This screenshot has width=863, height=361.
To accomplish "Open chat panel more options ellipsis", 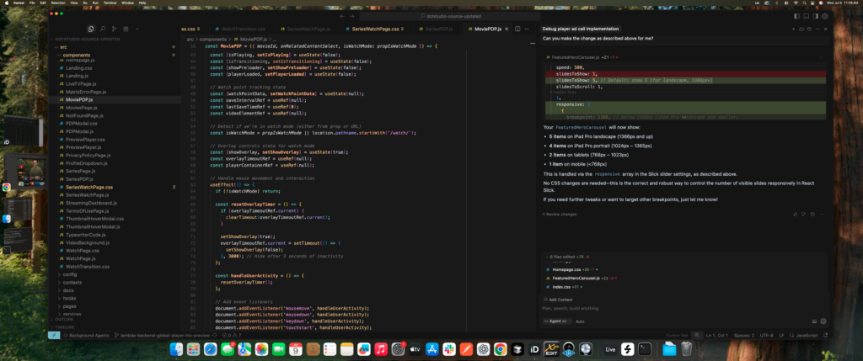I will (817, 29).
